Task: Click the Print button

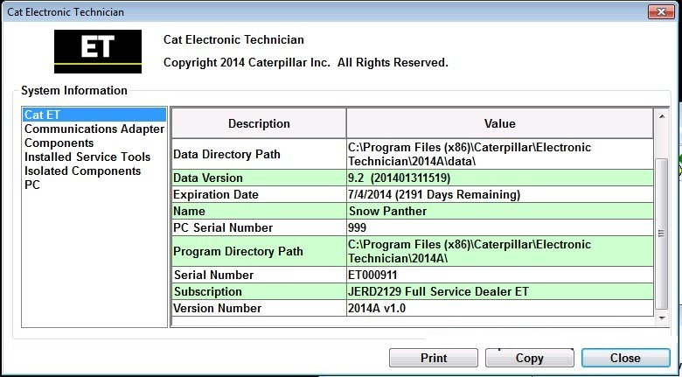Action: (x=434, y=358)
